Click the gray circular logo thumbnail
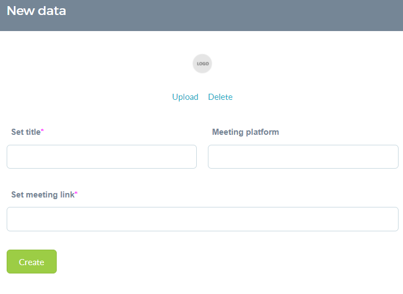 [x=202, y=64]
